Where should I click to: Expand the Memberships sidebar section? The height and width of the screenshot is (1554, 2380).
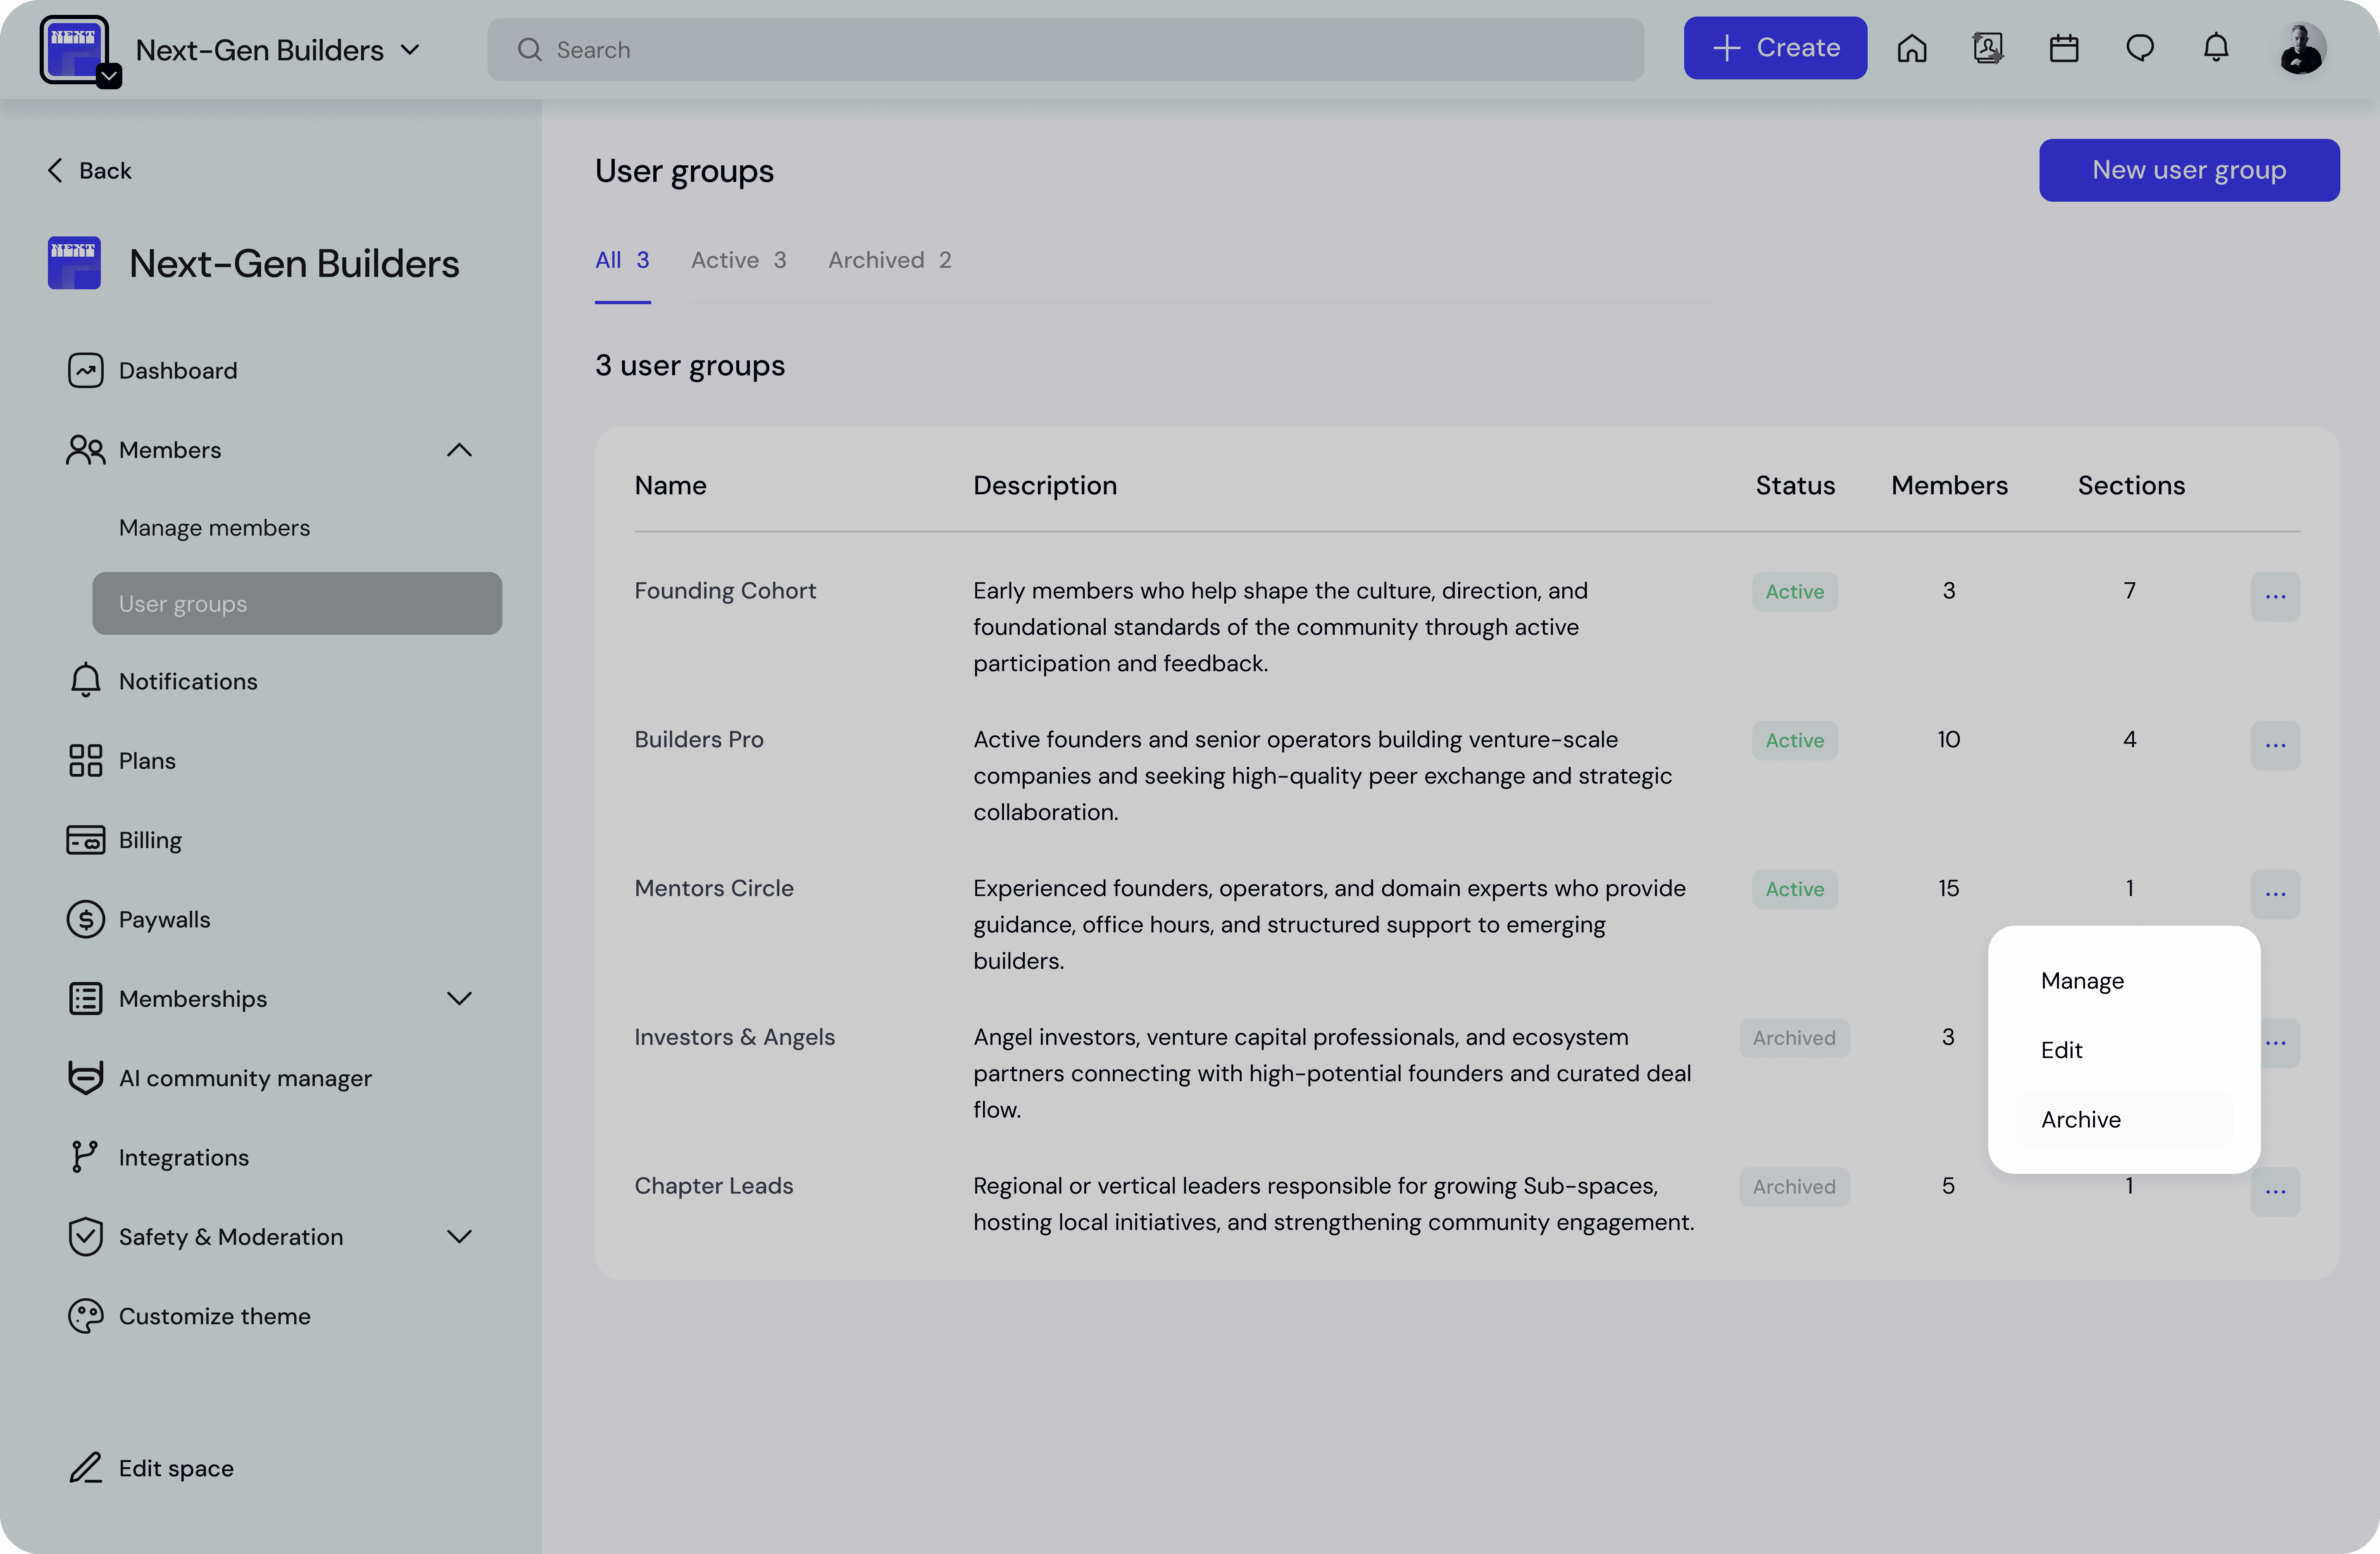click(459, 998)
